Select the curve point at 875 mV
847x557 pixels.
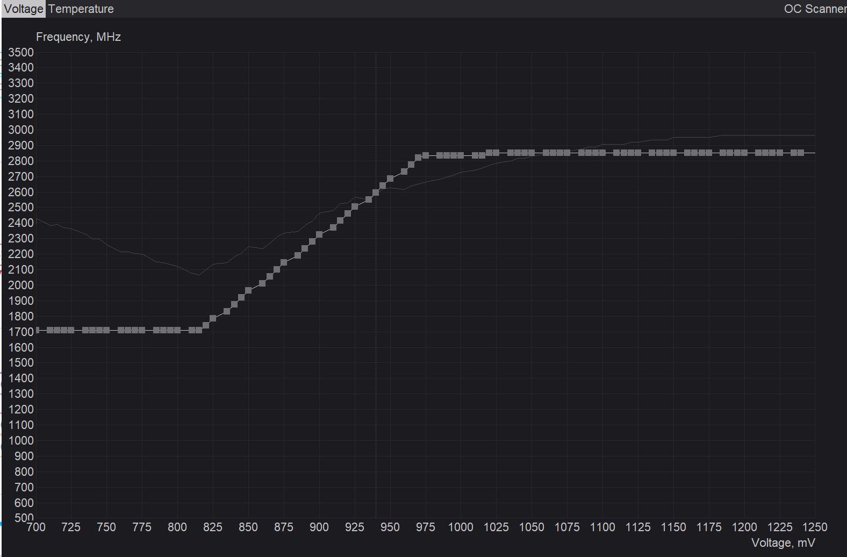(284, 263)
